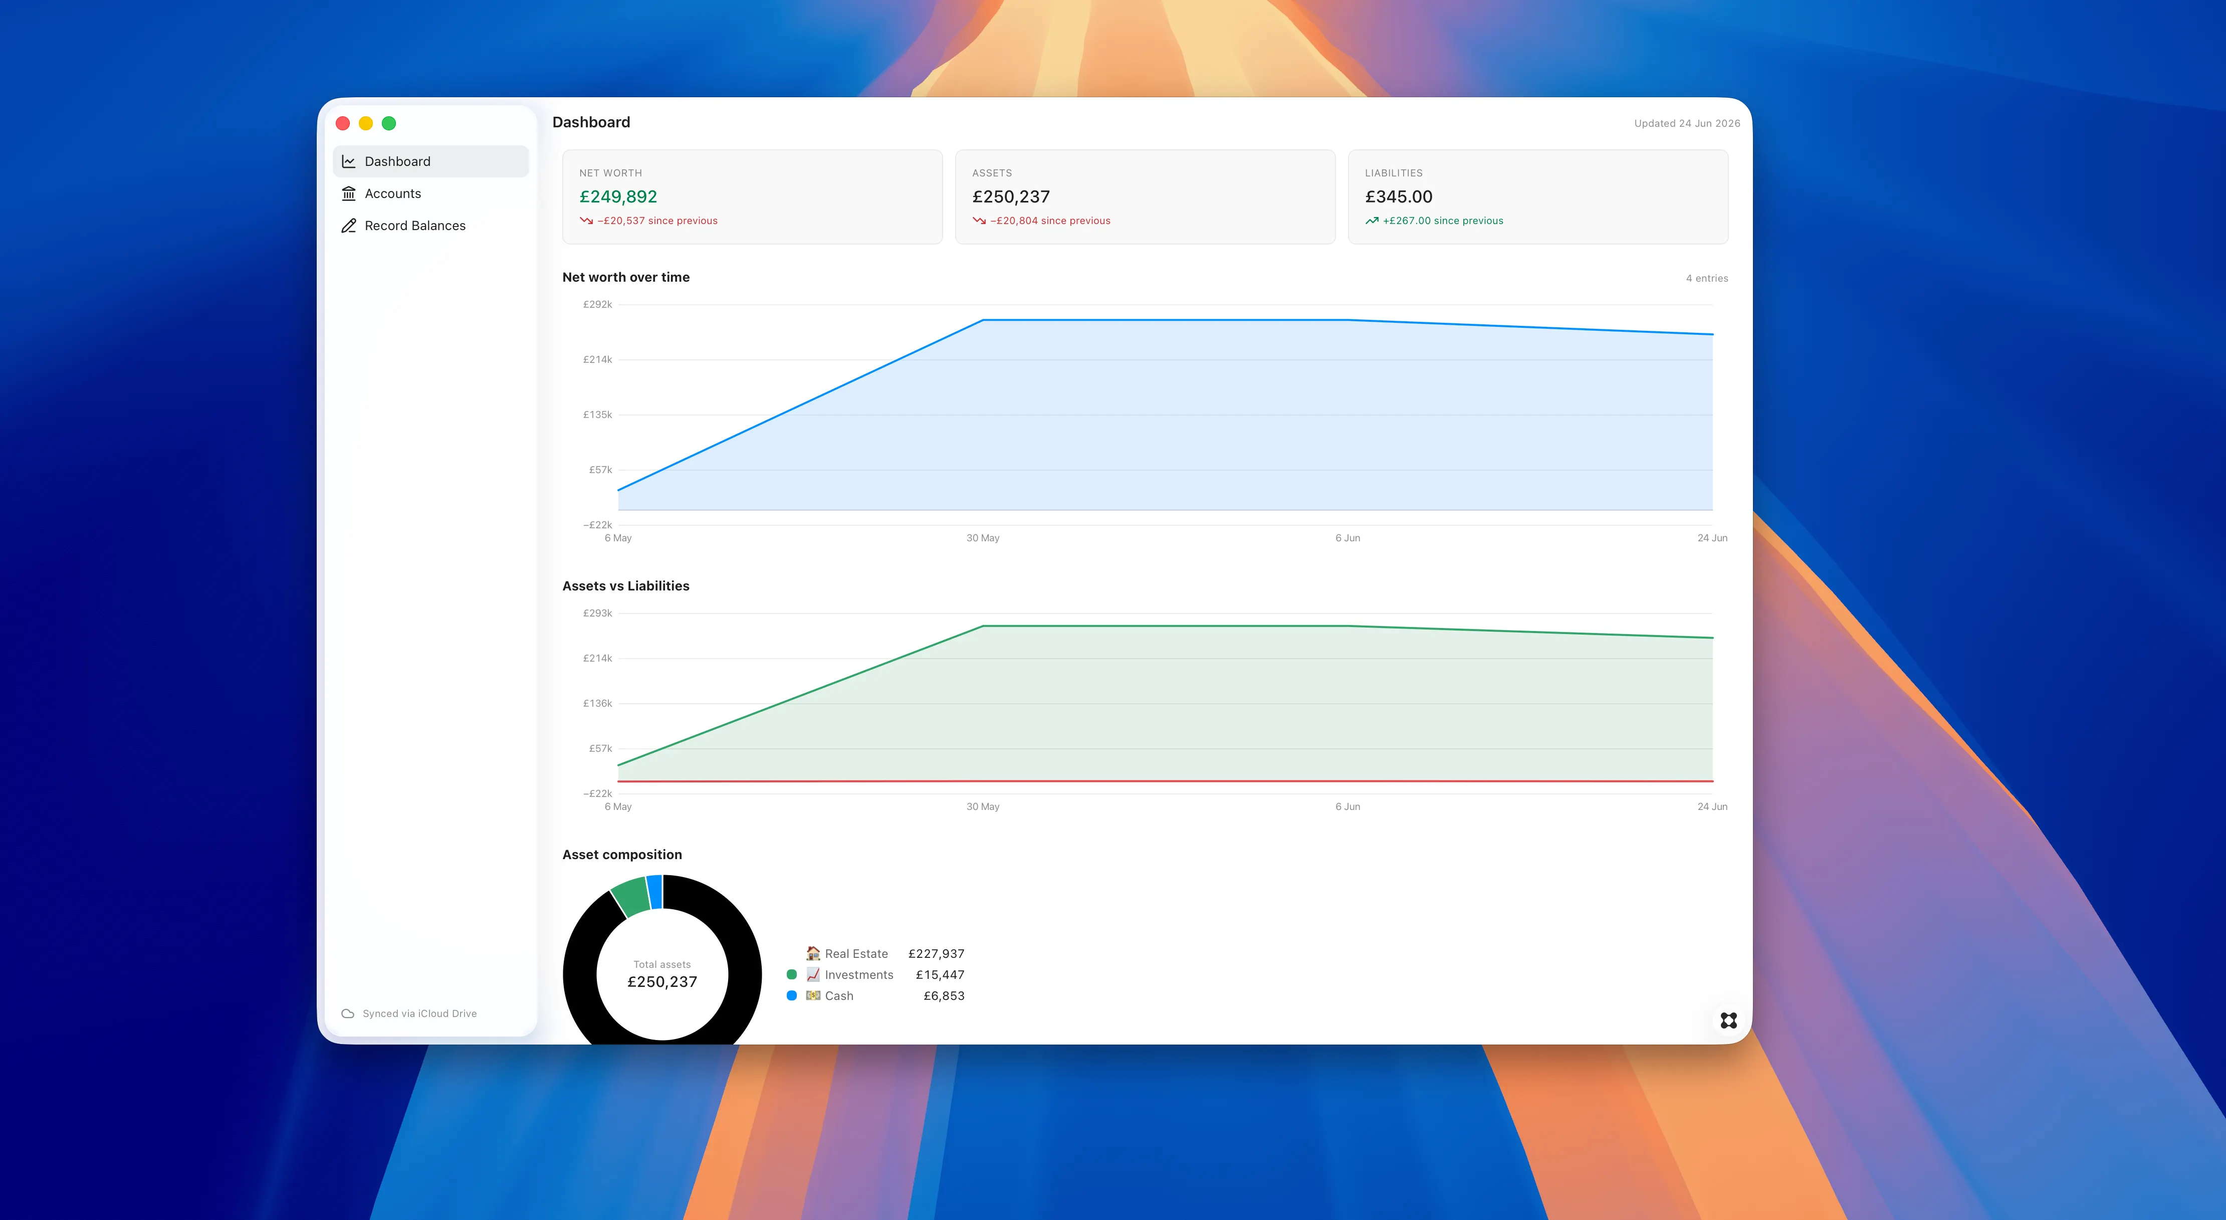
Task: Click the four-dot floating button icon
Action: pos(1728,1021)
